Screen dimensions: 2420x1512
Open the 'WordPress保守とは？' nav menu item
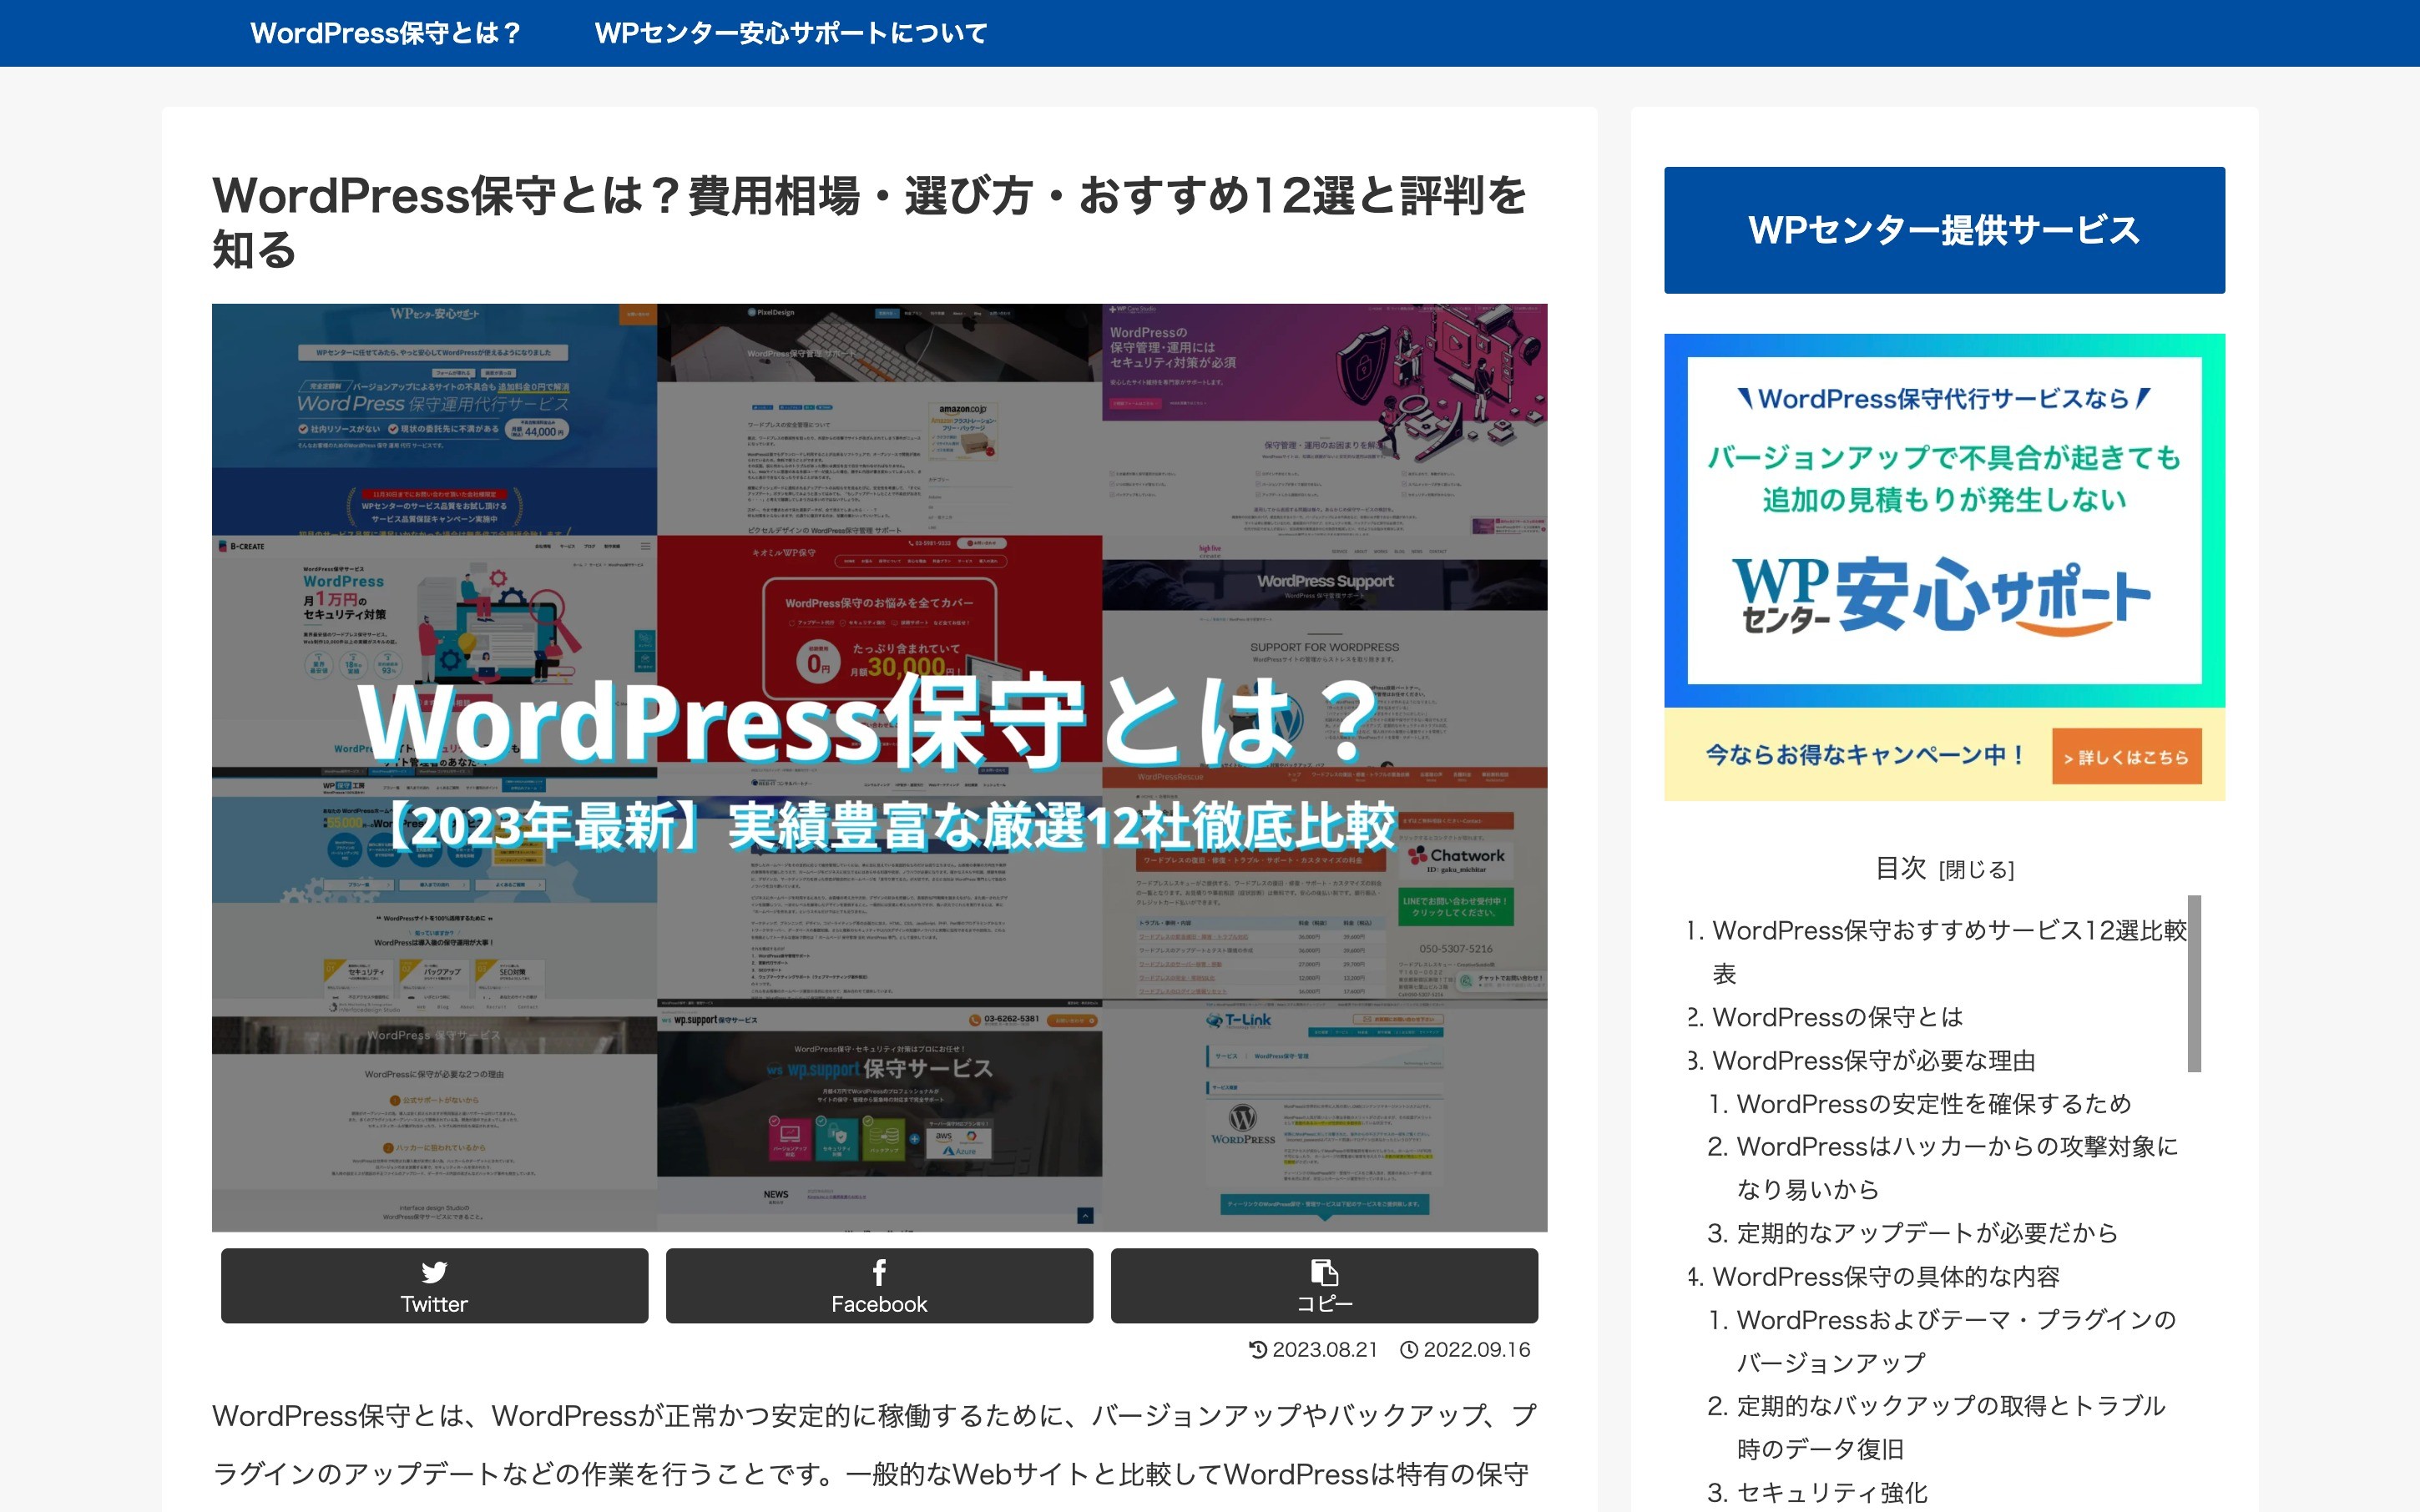coord(385,33)
